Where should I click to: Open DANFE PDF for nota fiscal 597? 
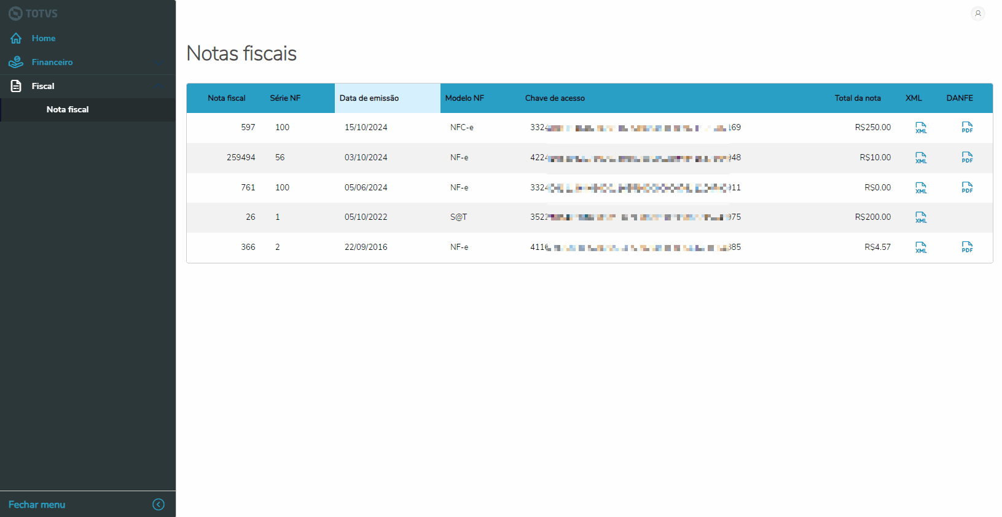[967, 128]
